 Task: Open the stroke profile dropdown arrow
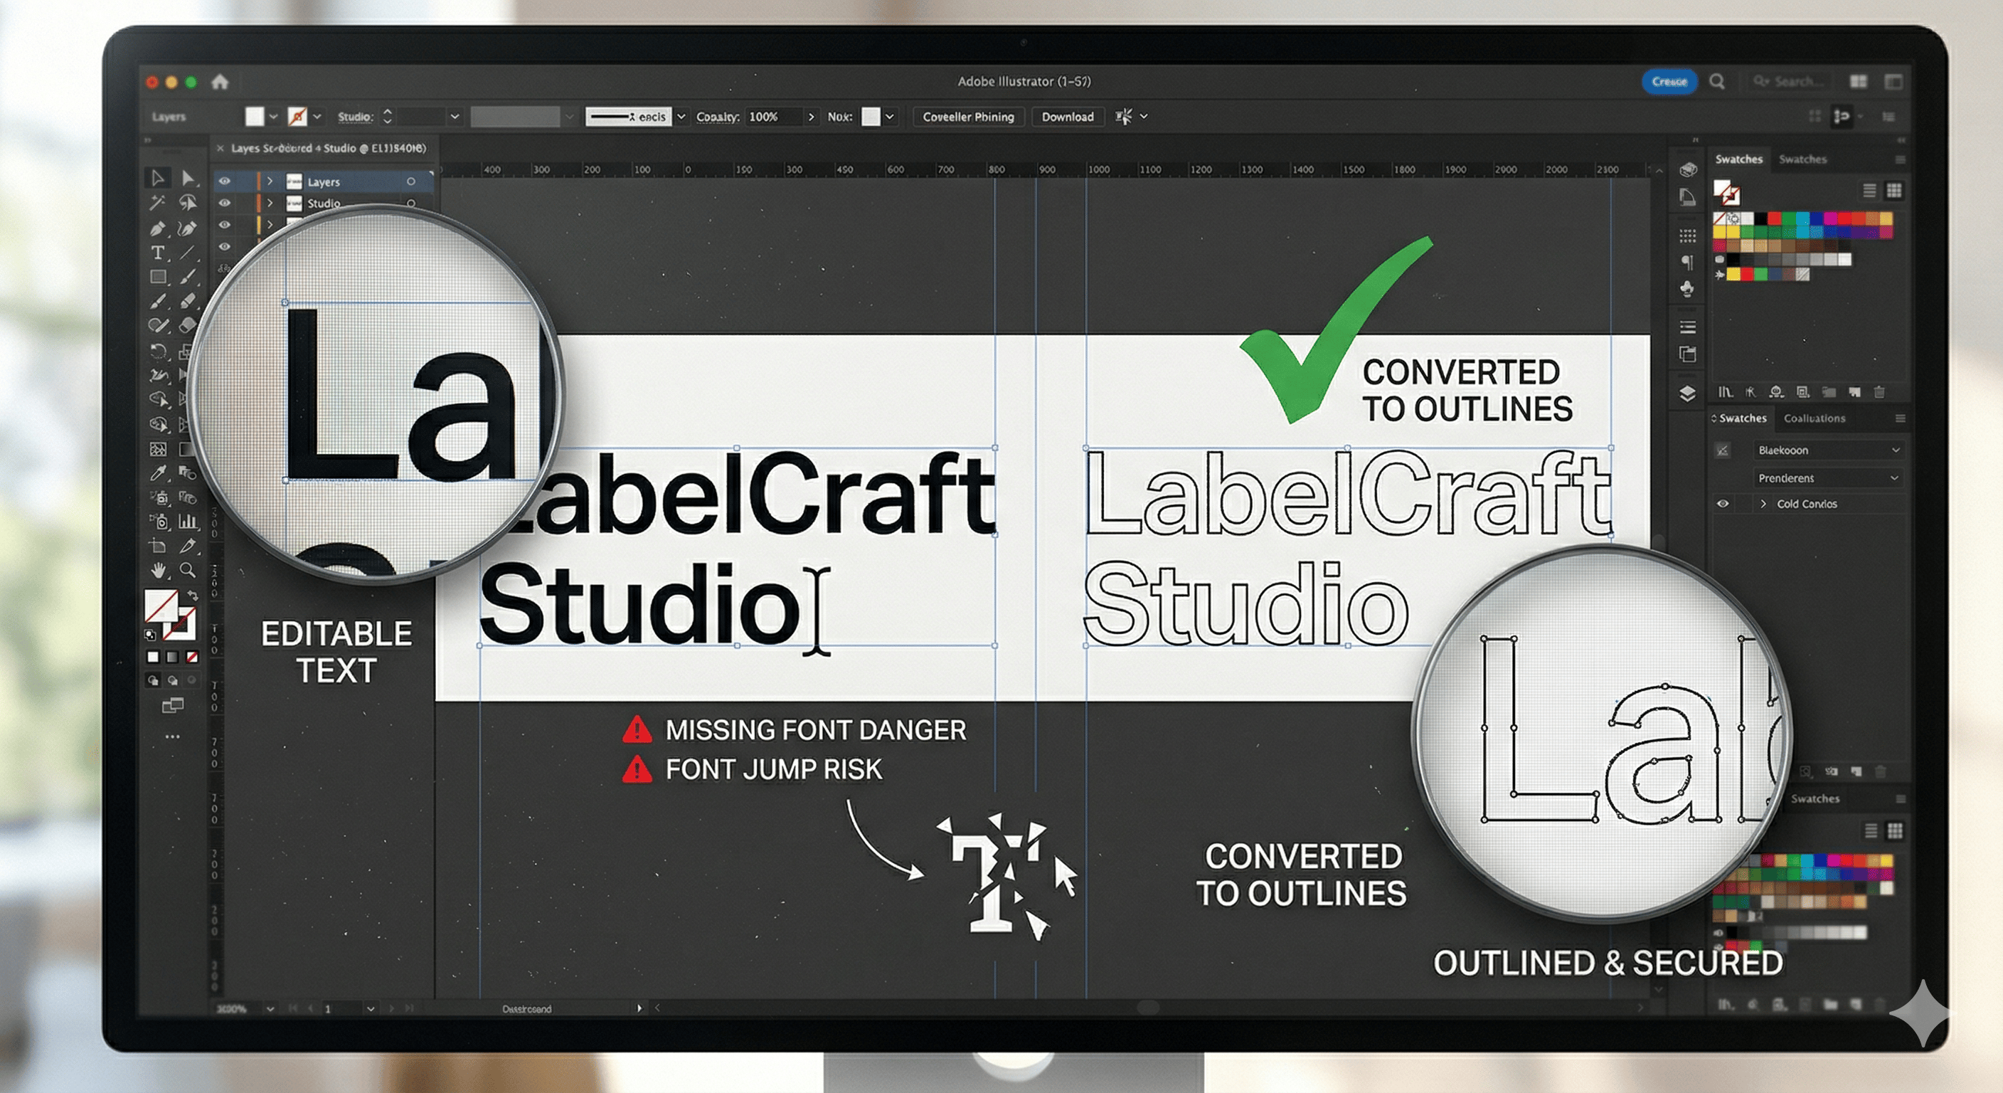tap(681, 117)
